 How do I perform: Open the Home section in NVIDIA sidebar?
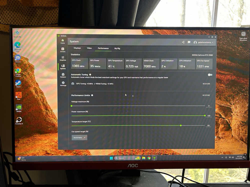(63, 41)
